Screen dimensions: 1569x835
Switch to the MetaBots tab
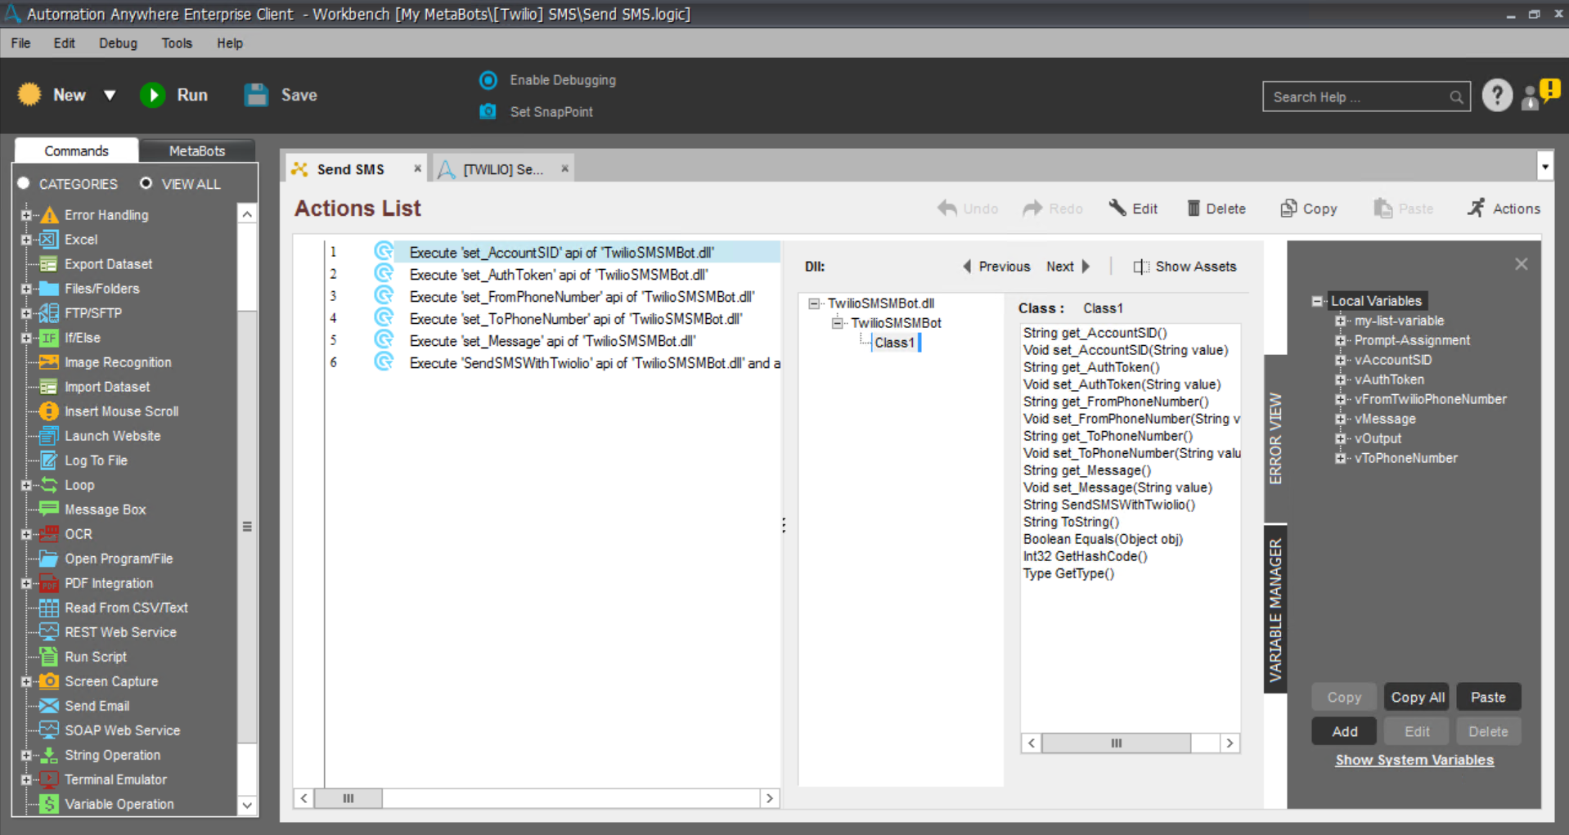(x=196, y=150)
